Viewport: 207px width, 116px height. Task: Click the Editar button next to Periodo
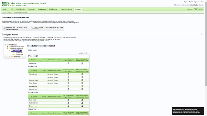click(36, 27)
